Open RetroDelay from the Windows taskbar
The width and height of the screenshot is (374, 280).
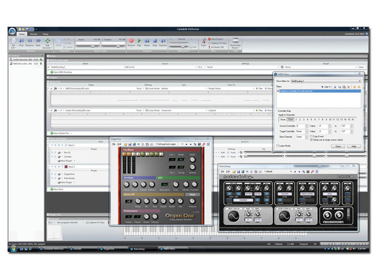pos(143,249)
